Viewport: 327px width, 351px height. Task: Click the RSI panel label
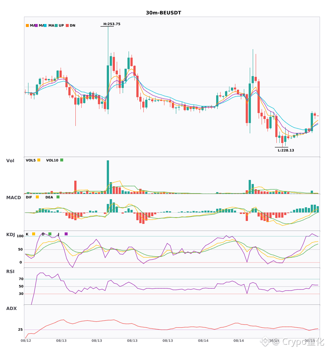[10, 272]
